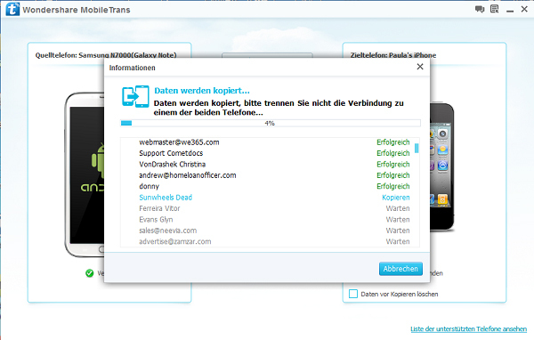
Task: Close the Informationen dialog
Action: click(x=420, y=67)
